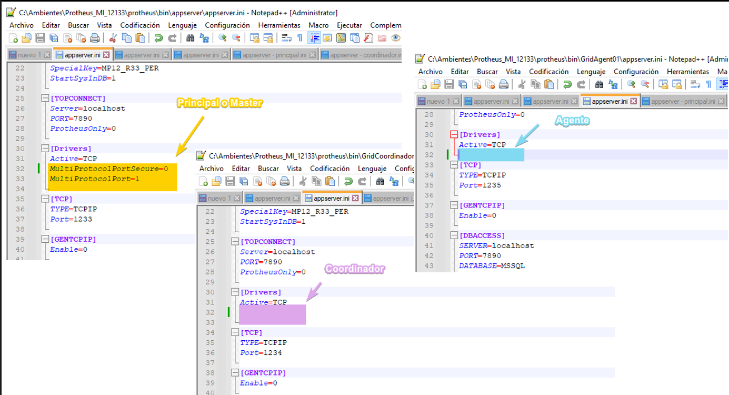Click Replace icon in GridAgent01 window toolbar
Image resolution: width=729 pixels, height=395 pixels.
click(x=613, y=84)
